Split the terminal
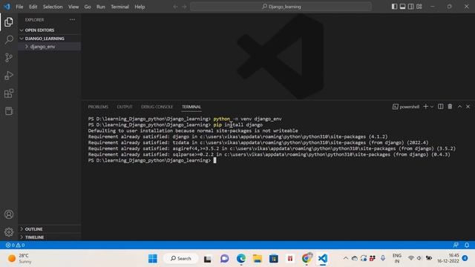This screenshot has height=267, width=475. click(440, 107)
